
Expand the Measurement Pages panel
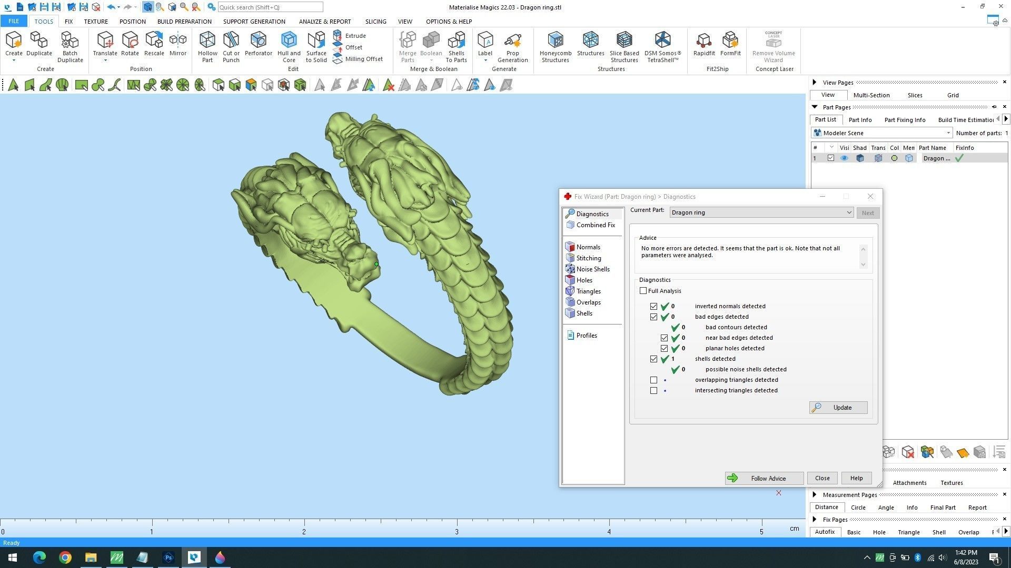point(815,494)
